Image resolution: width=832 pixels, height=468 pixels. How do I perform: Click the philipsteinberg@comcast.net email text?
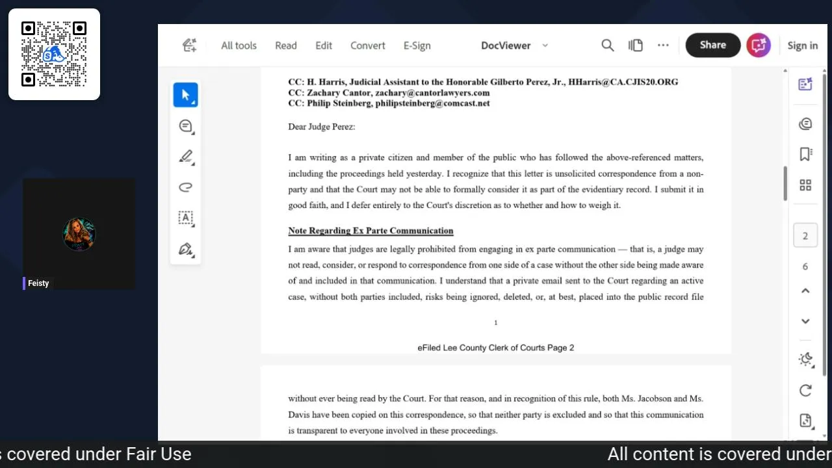[432, 103]
